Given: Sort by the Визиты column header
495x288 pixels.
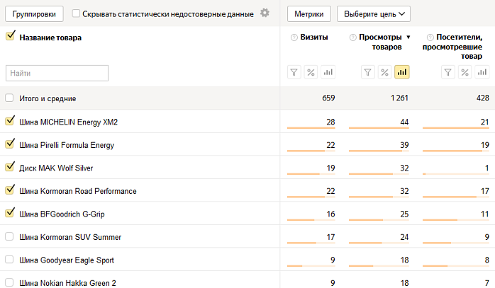Looking at the screenshot, I should tap(314, 38).
